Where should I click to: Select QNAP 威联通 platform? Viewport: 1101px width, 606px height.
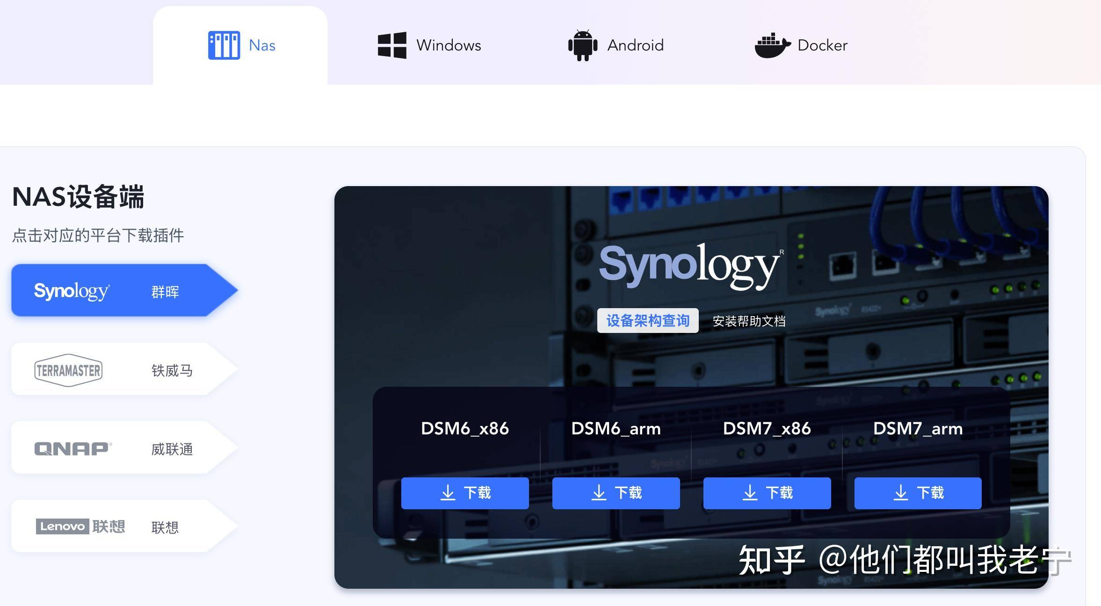point(124,447)
